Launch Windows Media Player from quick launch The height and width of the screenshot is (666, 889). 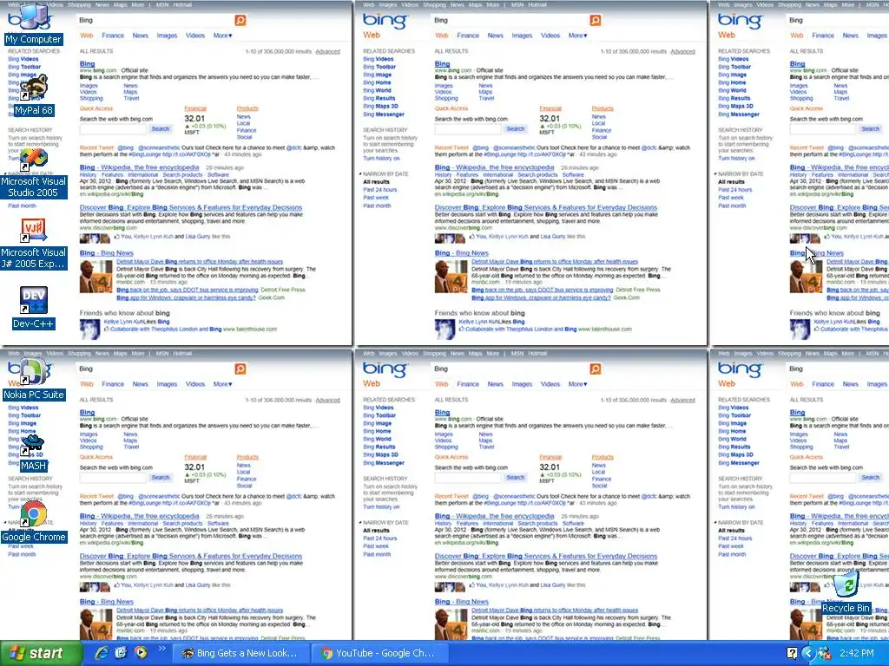click(x=140, y=653)
